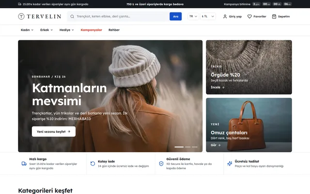Click the TRİKO label on knitwear card
This screenshot has width=310, height=194.
[216, 66]
